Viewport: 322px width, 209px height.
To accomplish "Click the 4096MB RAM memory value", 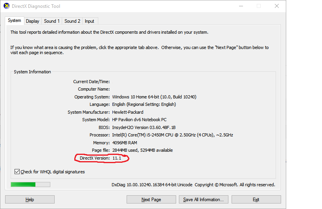I will click(125, 143).
